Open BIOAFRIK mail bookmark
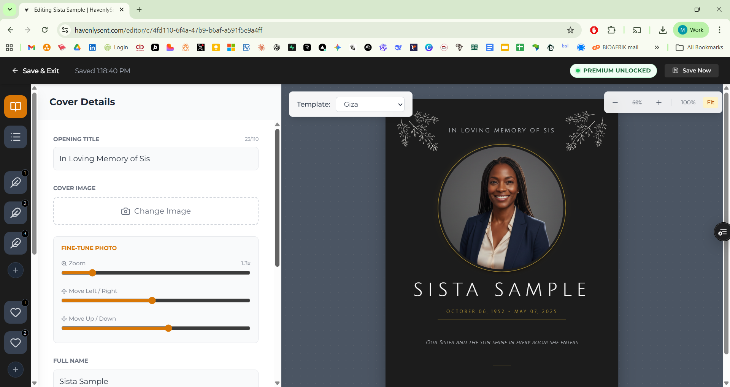This screenshot has height=387, width=730. click(x=615, y=47)
